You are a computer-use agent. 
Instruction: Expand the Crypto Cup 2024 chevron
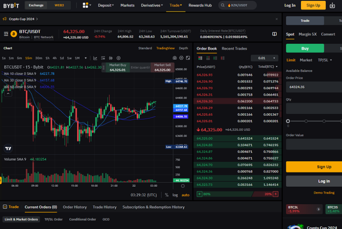point(37,19)
